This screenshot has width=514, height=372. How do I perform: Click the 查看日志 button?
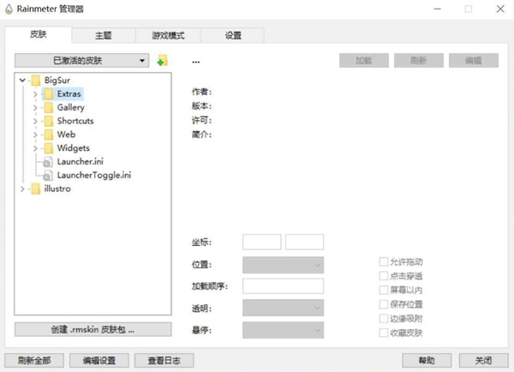click(x=164, y=361)
